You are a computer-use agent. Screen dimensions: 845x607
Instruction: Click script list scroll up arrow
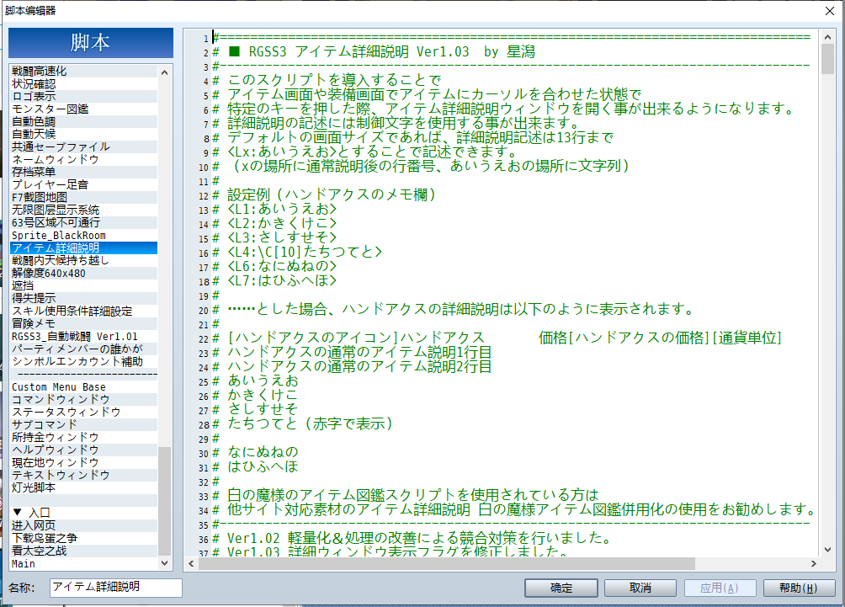click(x=165, y=72)
